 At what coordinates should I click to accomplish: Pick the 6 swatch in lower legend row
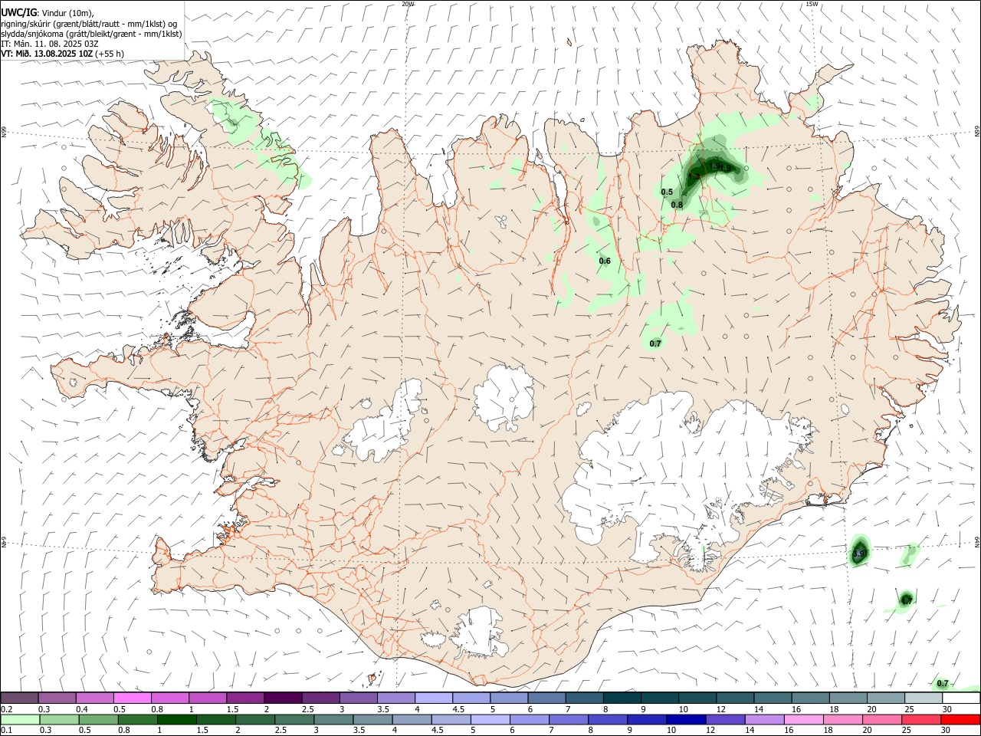[x=530, y=719]
